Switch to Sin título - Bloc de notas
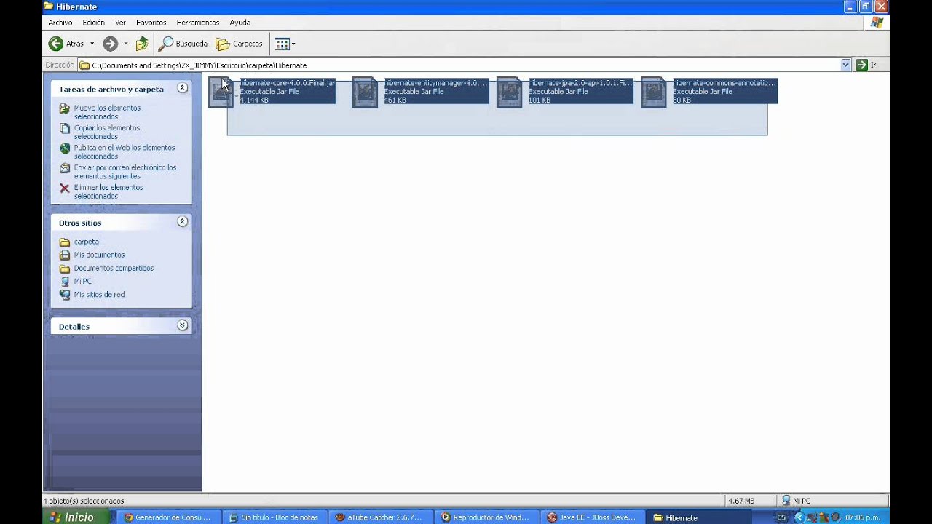 coord(274,517)
